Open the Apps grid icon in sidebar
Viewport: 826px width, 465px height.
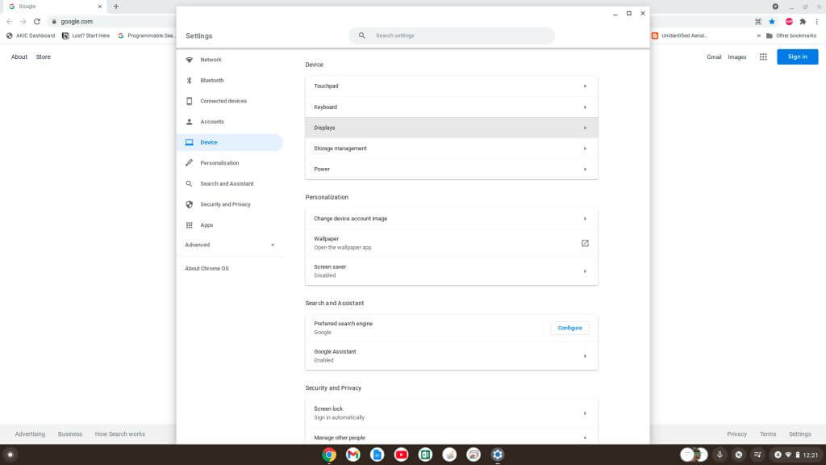coord(189,225)
